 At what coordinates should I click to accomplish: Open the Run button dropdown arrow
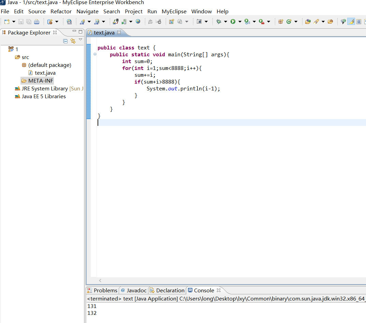[239, 21]
